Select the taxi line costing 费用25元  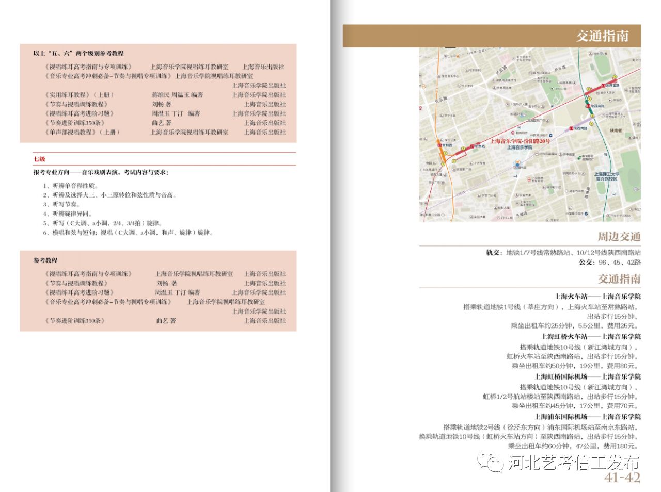575,325
